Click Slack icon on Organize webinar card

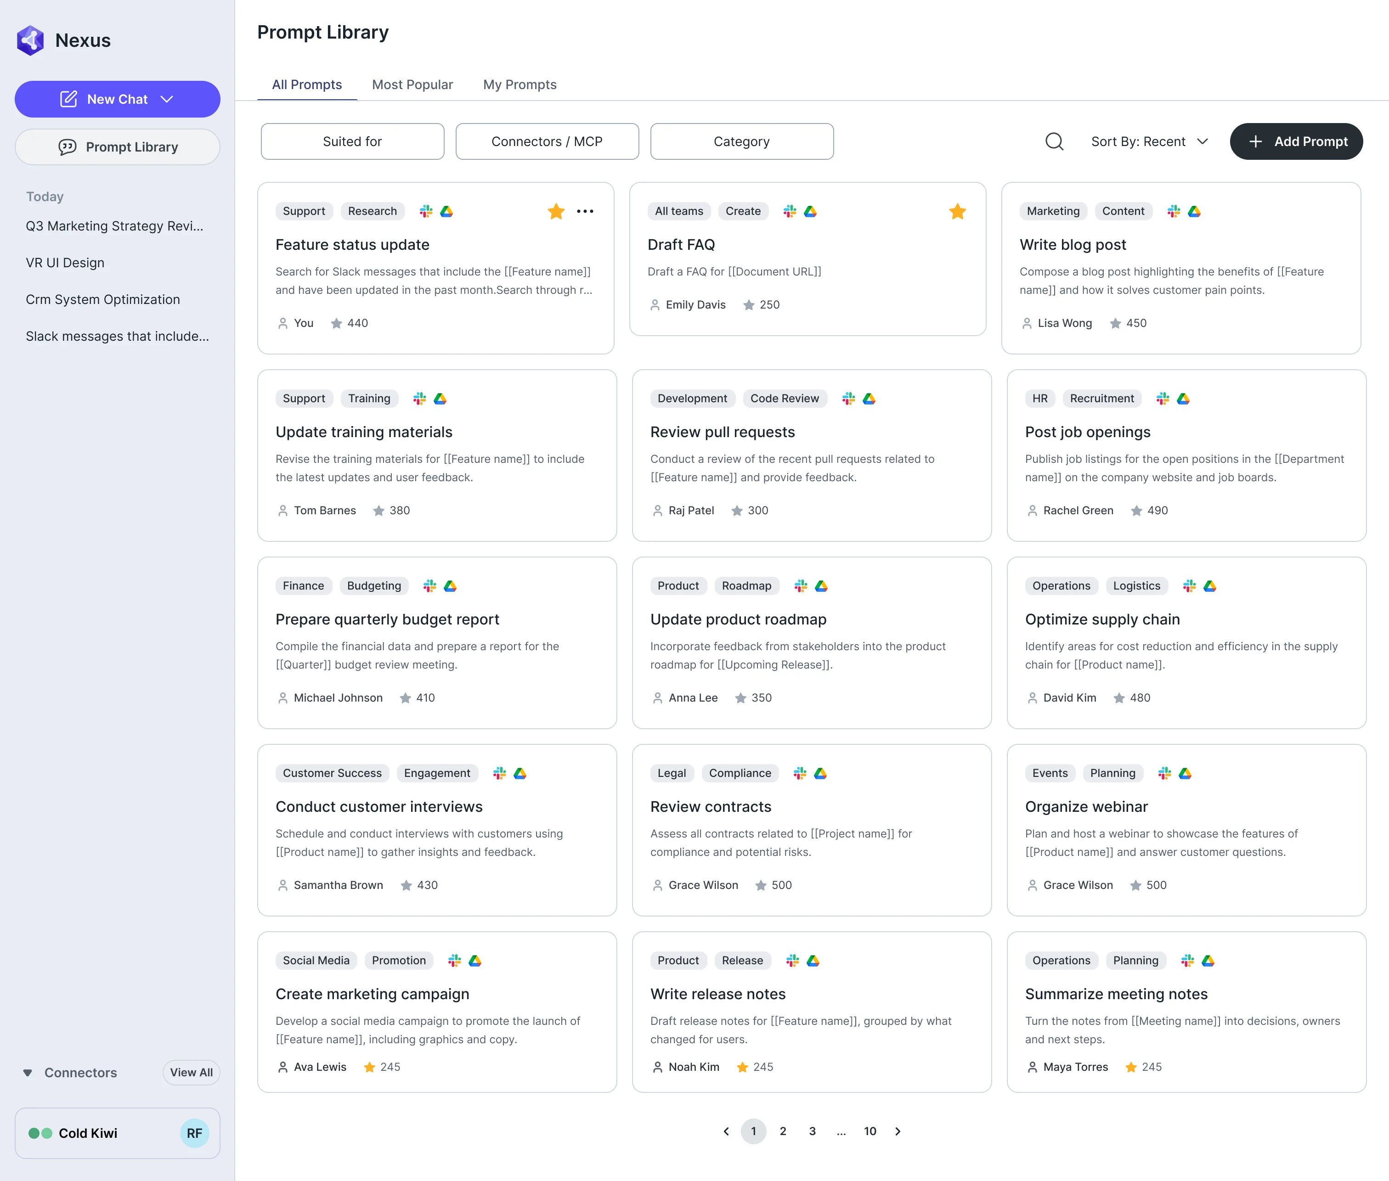point(1165,774)
